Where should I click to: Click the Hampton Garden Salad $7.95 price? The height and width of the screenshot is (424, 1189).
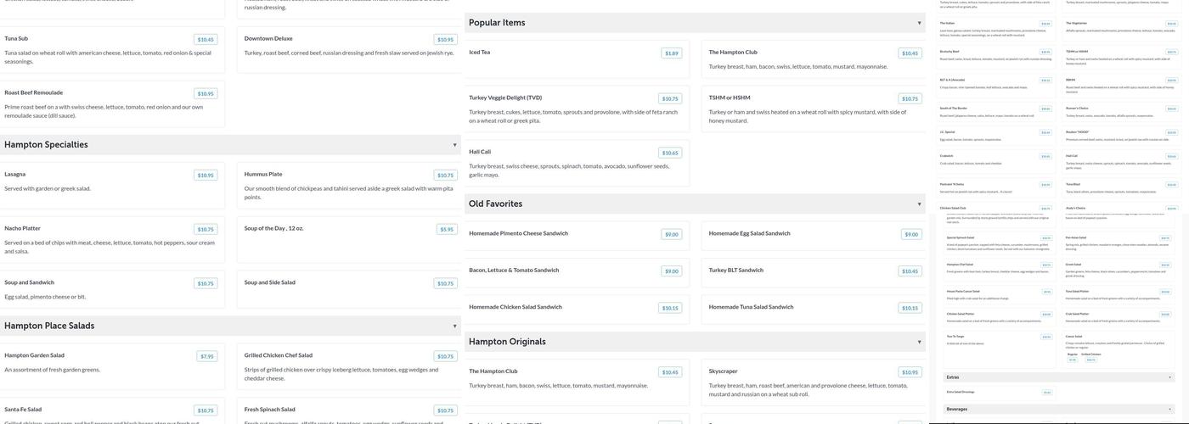[x=206, y=357]
